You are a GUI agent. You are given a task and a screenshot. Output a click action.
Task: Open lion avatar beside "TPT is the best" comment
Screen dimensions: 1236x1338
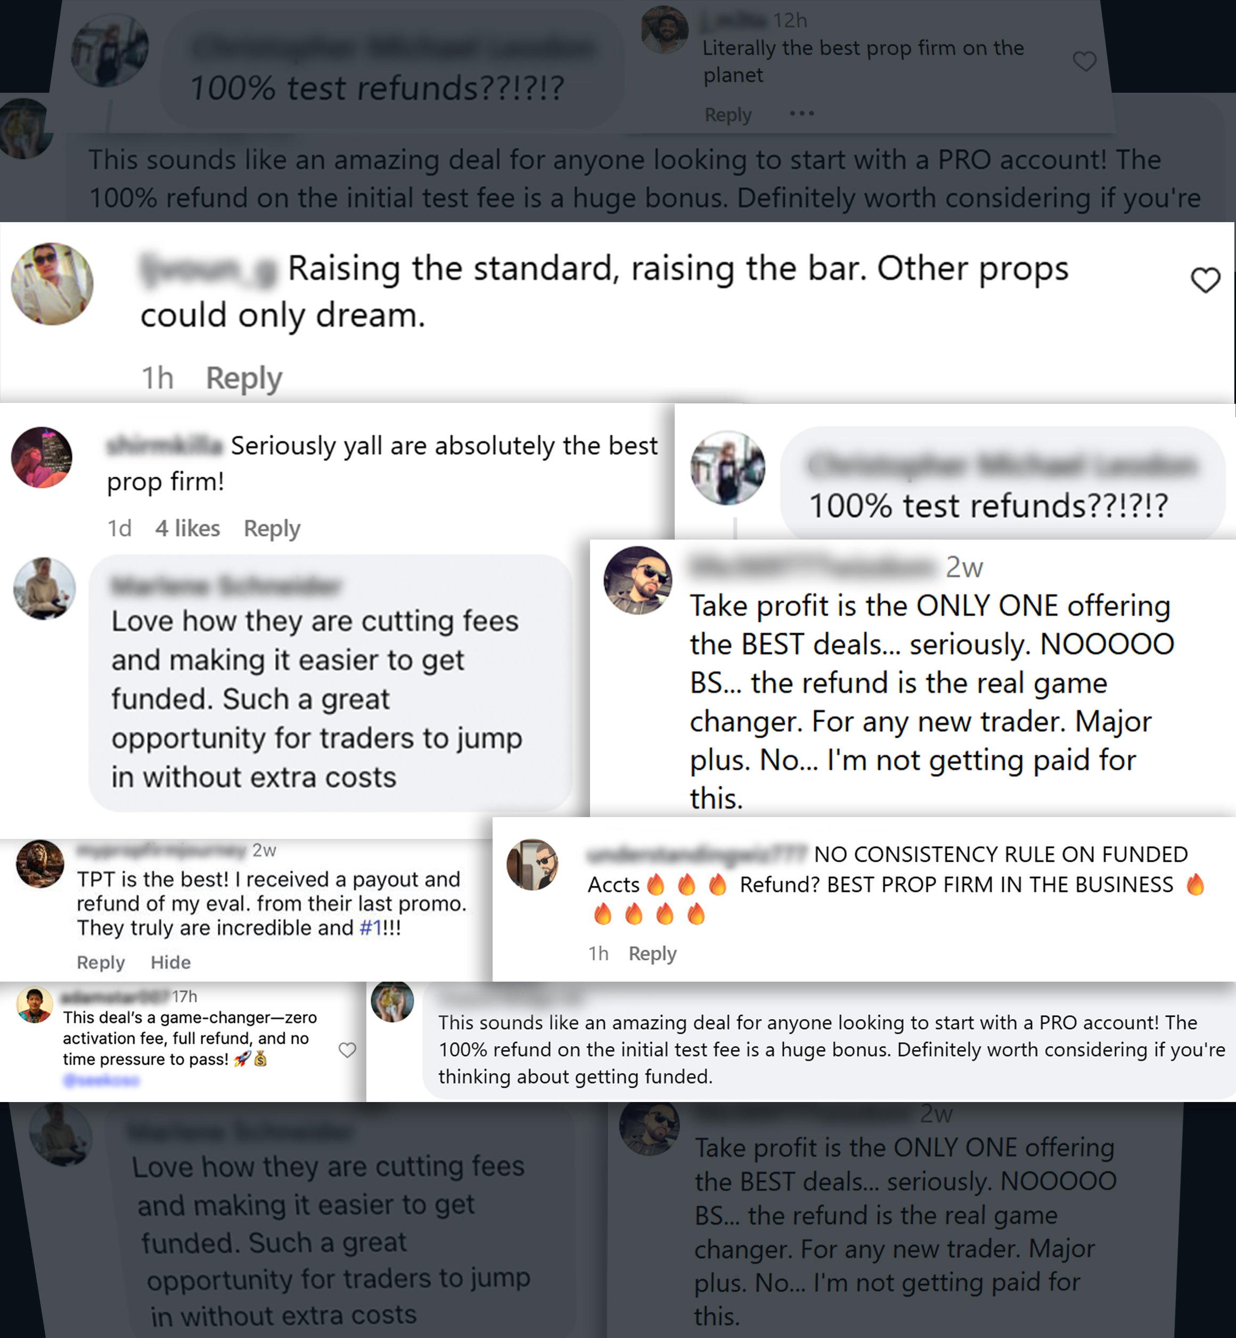(40, 863)
